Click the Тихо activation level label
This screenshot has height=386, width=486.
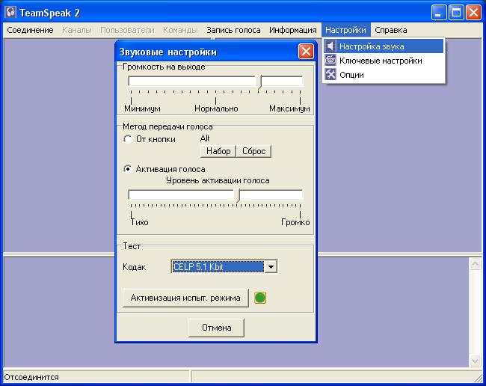[x=140, y=222]
